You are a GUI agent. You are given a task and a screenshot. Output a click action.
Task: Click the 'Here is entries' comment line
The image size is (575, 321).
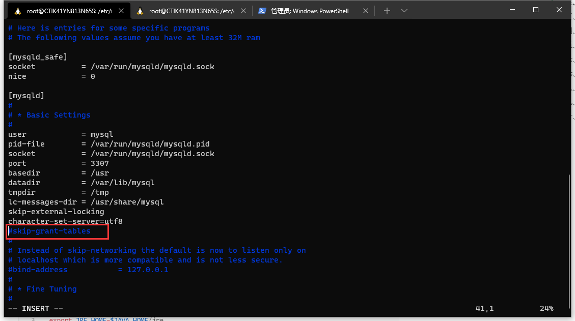click(109, 28)
